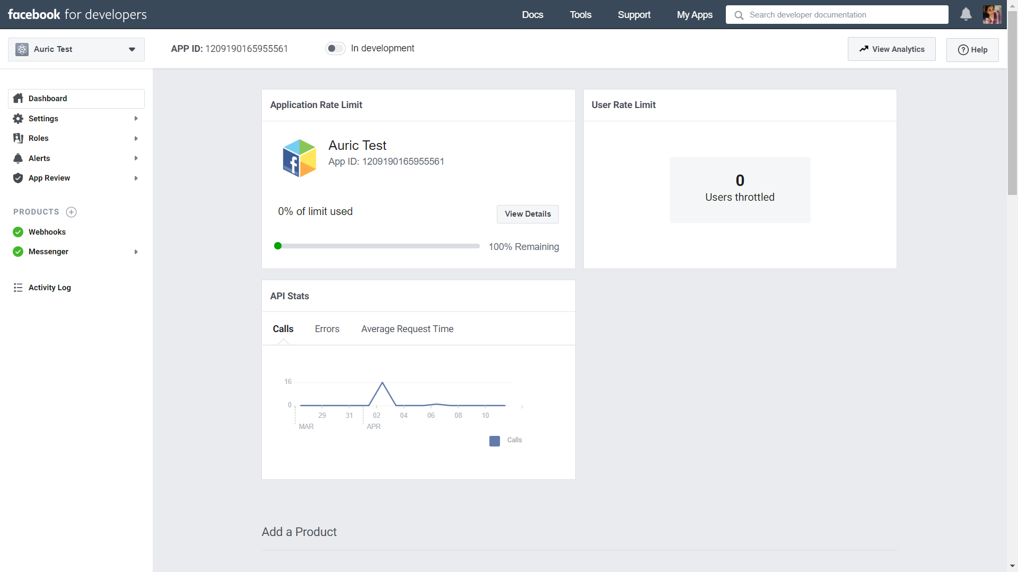This screenshot has height=572, width=1018.
Task: Expand the App Review submenu arrow
Action: tap(136, 178)
